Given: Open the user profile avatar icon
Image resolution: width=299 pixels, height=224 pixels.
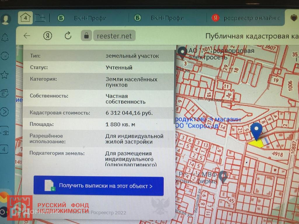Looking at the screenshot, I should pos(6,19).
